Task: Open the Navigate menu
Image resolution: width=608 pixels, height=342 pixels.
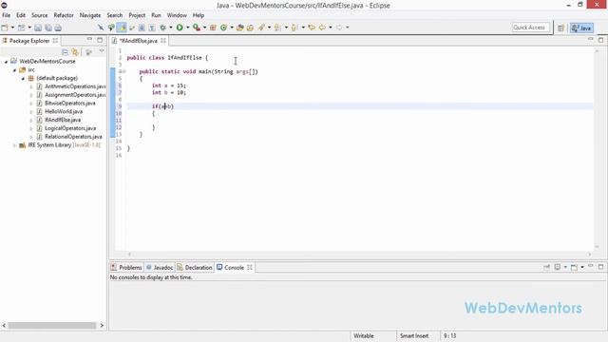Action: 90,15
